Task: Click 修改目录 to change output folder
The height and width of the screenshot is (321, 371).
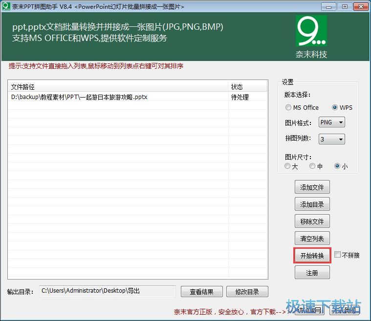Action: click(x=247, y=291)
